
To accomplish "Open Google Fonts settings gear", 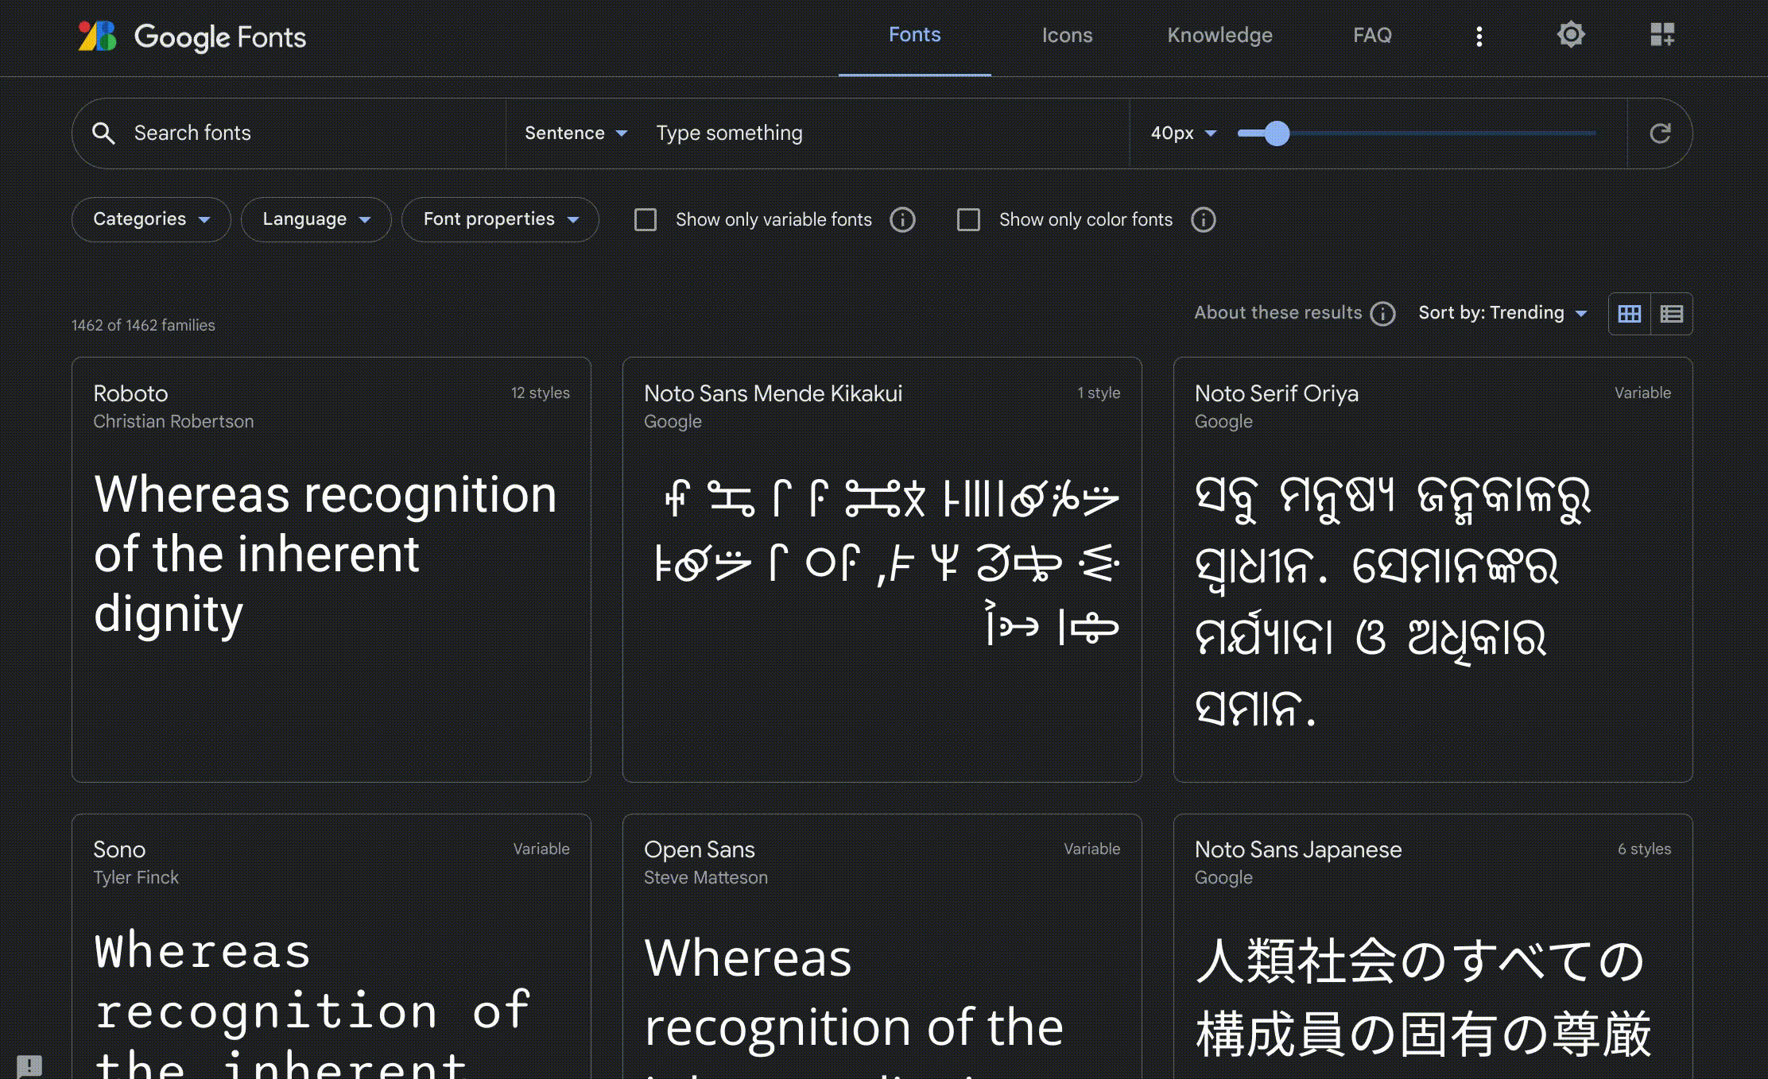I will [x=1570, y=35].
